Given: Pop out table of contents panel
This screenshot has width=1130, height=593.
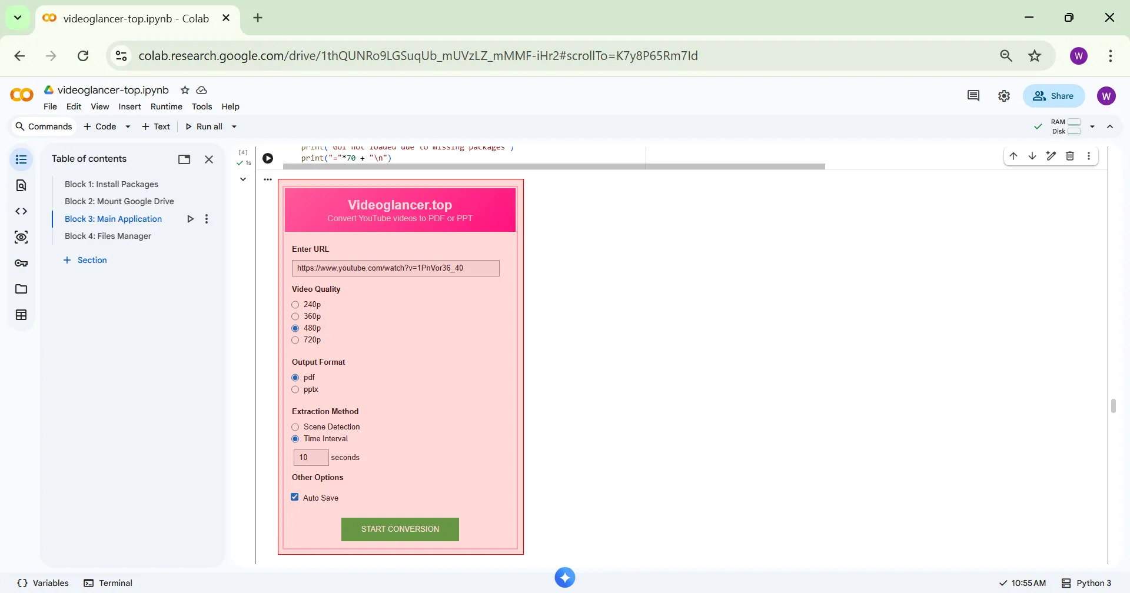Looking at the screenshot, I should click(x=184, y=159).
